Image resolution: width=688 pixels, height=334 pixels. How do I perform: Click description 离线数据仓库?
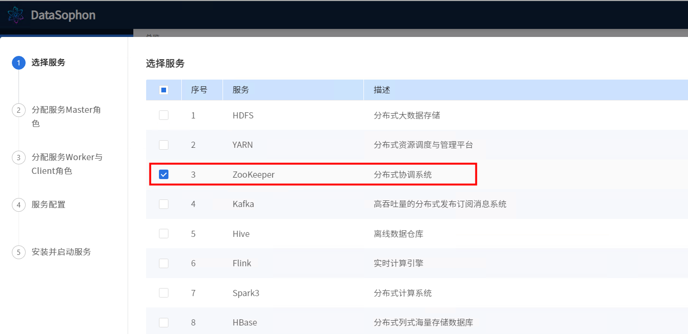(x=399, y=234)
